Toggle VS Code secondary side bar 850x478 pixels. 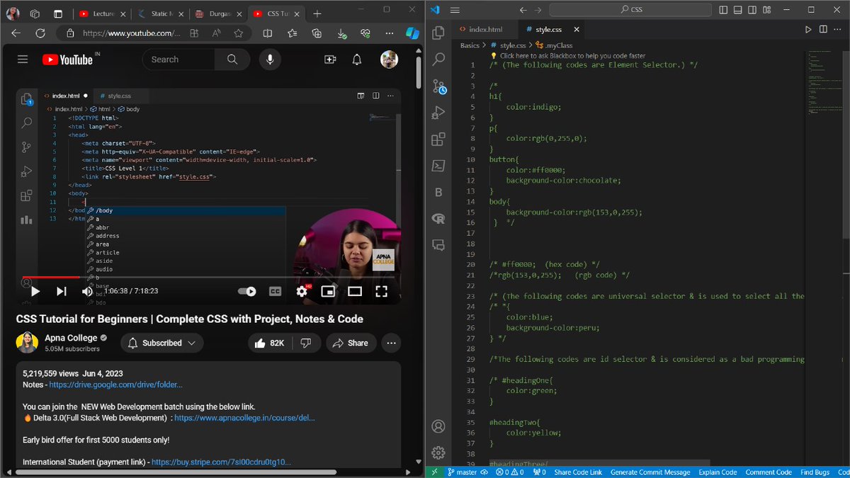point(753,10)
